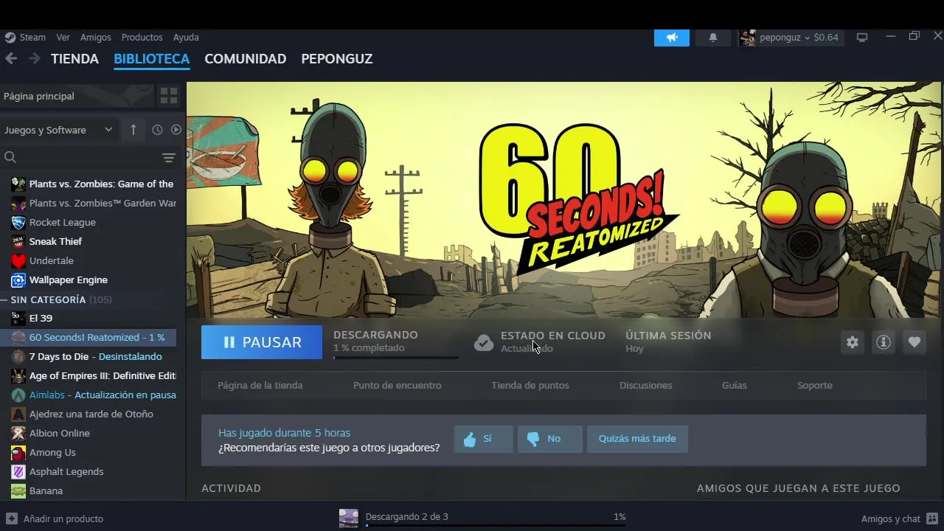Go to Página principal
Image resolution: width=944 pixels, height=531 pixels.
tap(77, 96)
